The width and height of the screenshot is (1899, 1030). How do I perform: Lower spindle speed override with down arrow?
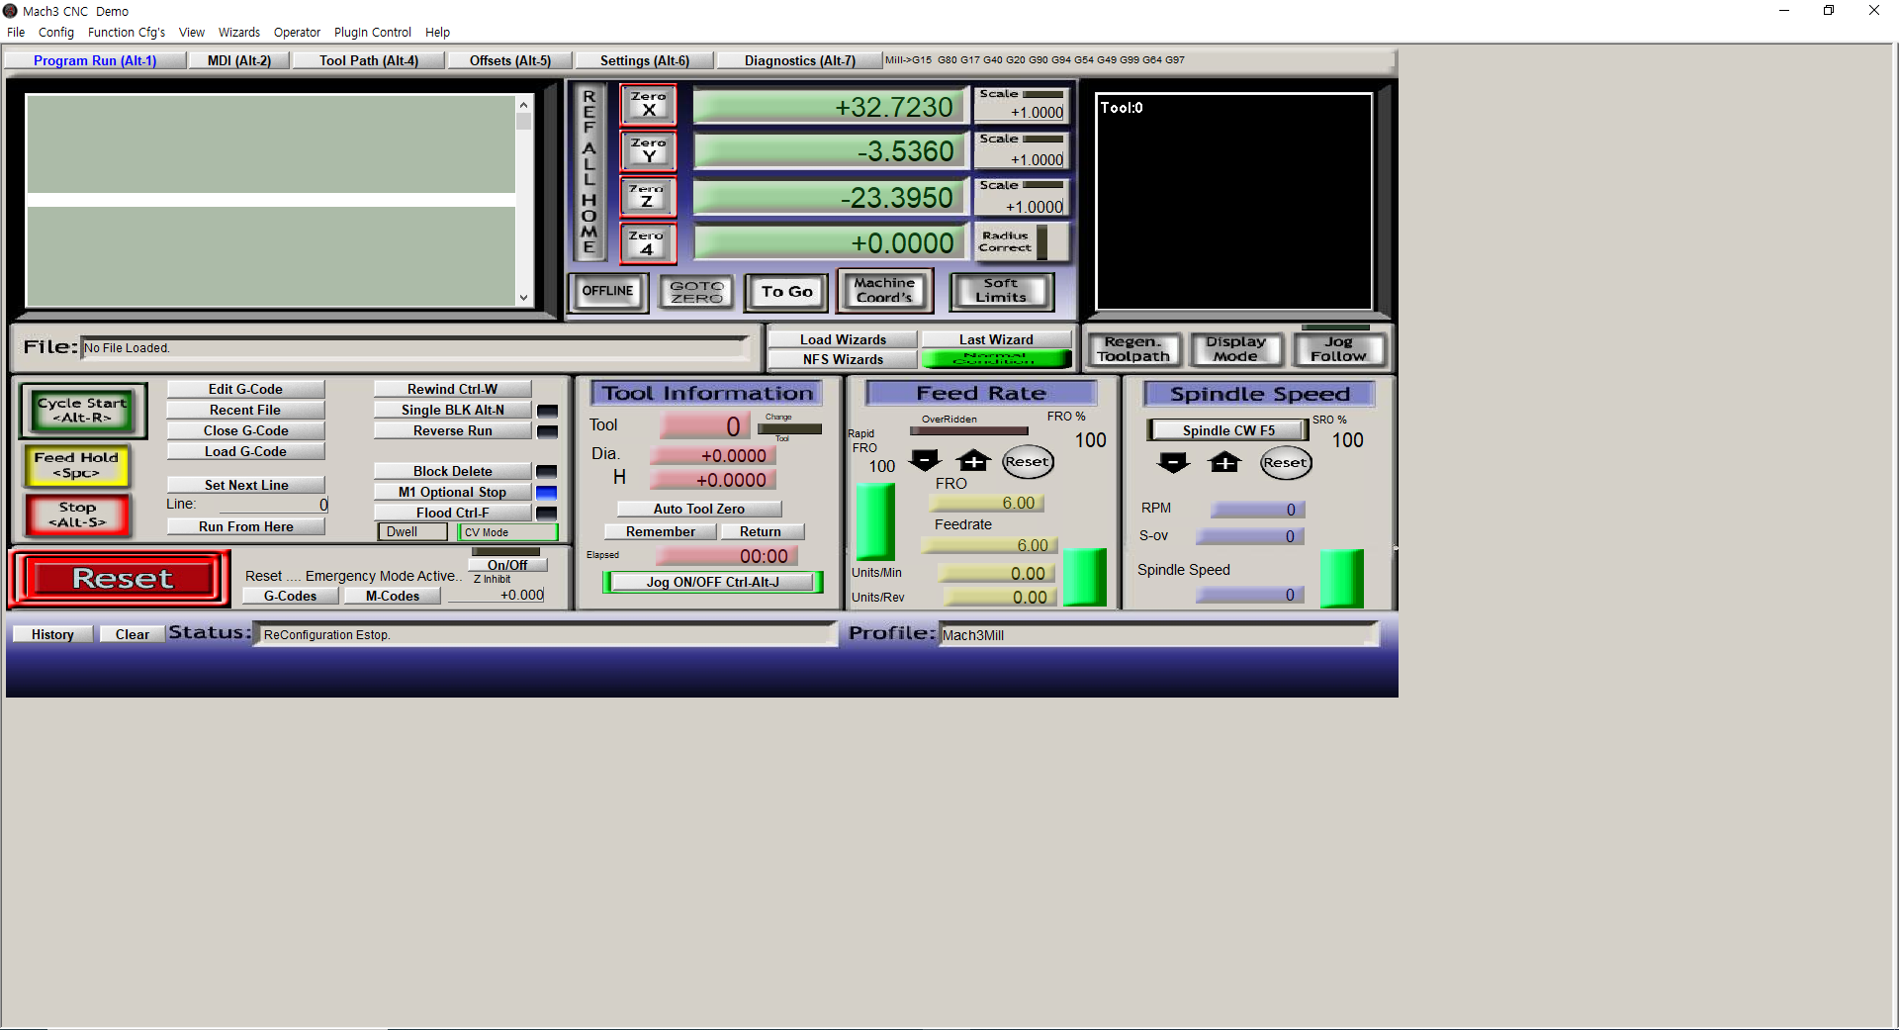pyautogui.click(x=1173, y=462)
